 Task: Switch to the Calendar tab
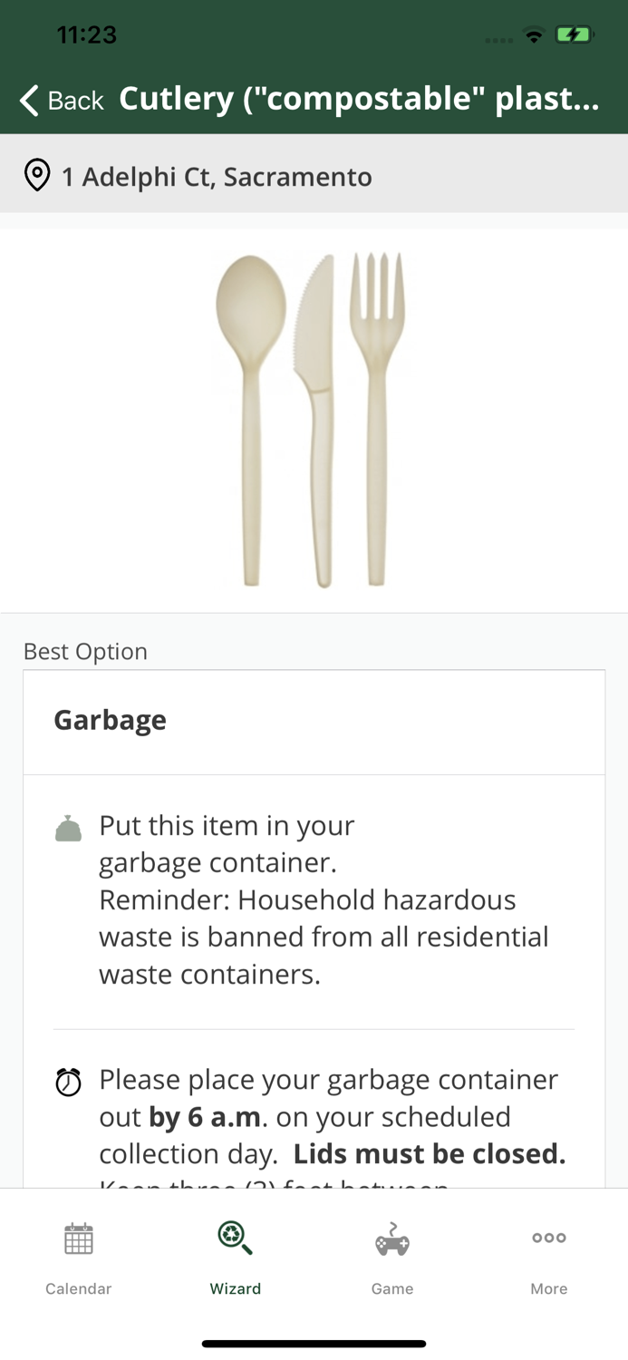pos(78,1258)
